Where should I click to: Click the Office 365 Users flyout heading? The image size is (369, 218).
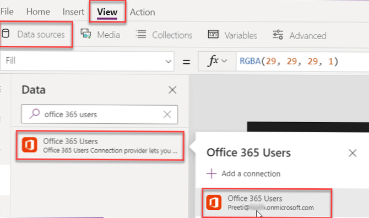248,152
